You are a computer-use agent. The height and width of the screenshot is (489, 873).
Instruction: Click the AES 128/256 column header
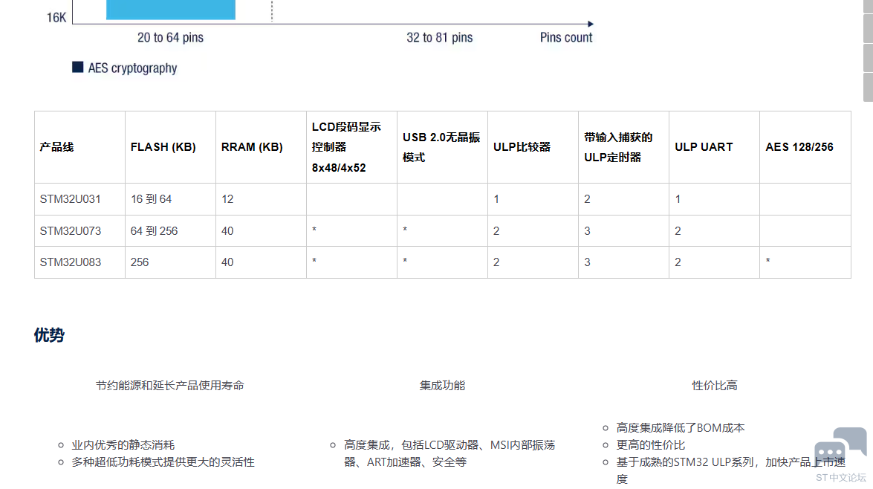pyautogui.click(x=799, y=147)
